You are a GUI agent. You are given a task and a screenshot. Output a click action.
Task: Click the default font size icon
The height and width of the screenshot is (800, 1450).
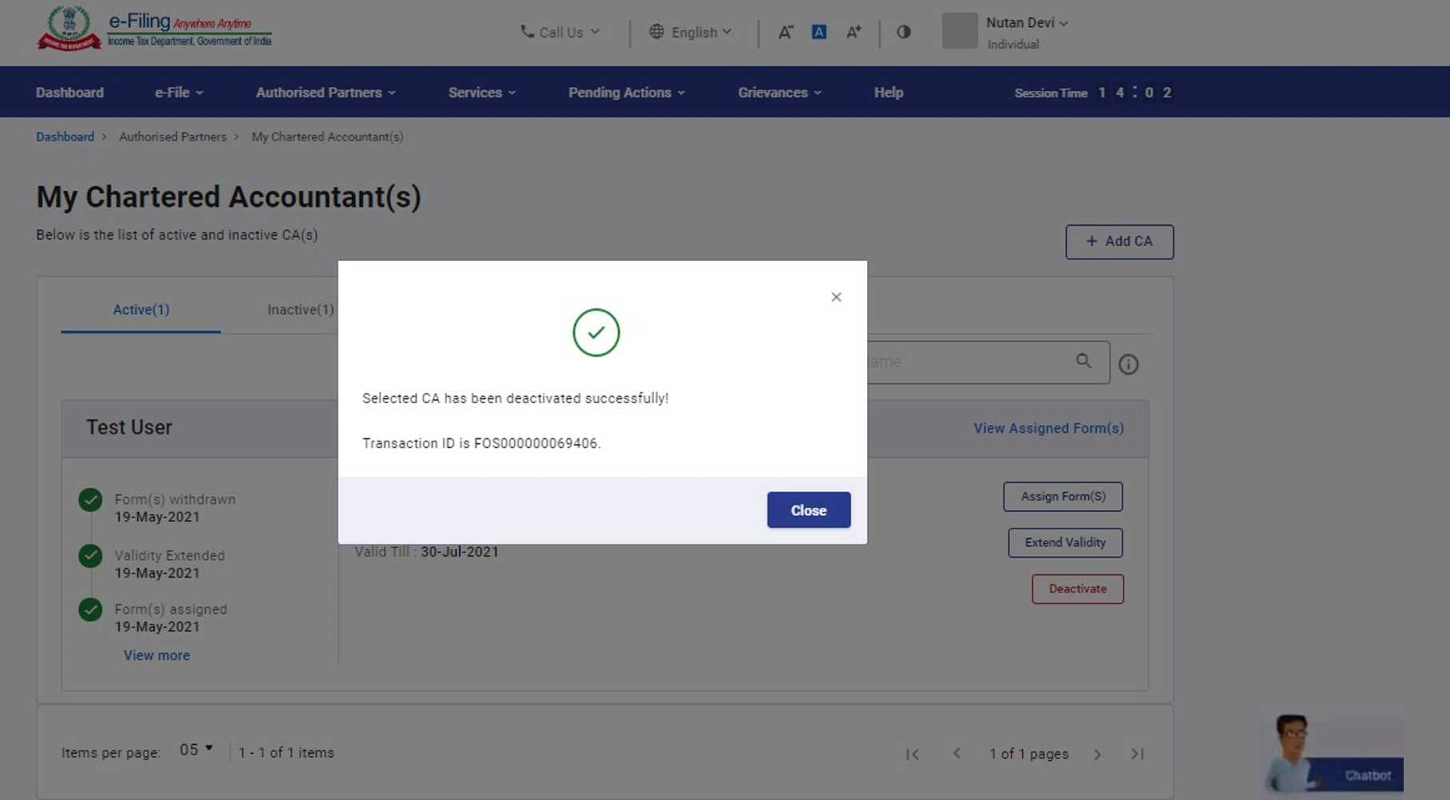[x=818, y=32]
